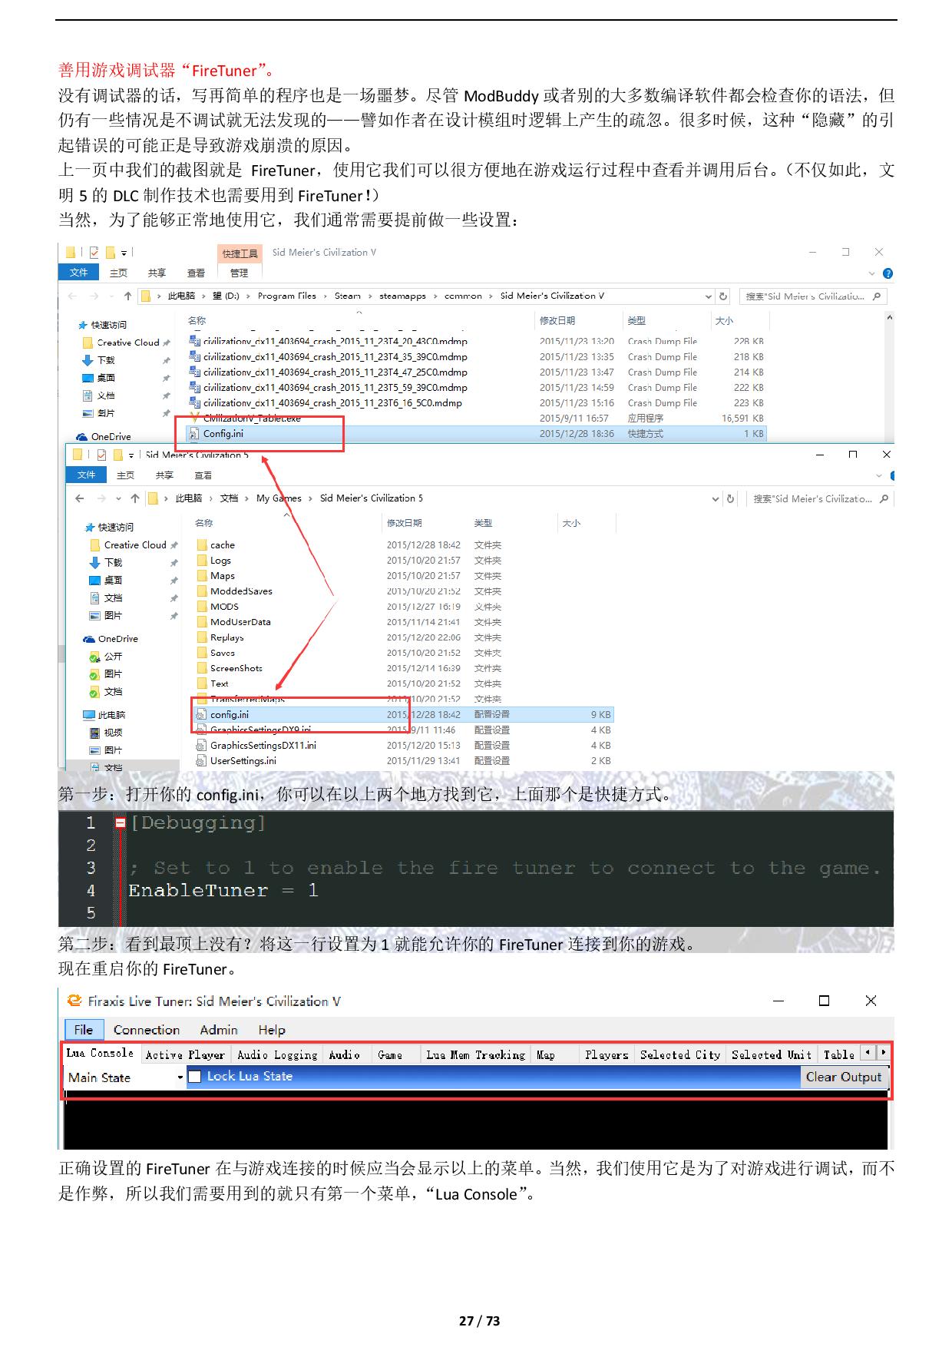Image resolution: width=952 pixels, height=1347 pixels.
Task: Refresh the upper Explorer window
Action: (x=722, y=296)
